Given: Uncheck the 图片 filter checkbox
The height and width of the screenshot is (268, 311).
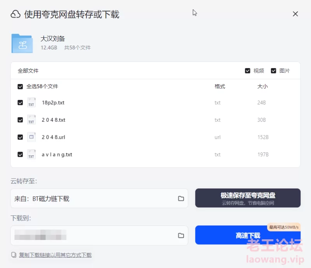Looking at the screenshot, I should (273, 71).
